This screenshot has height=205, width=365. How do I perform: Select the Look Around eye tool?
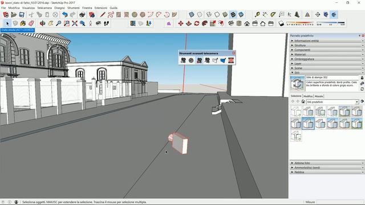99,23
